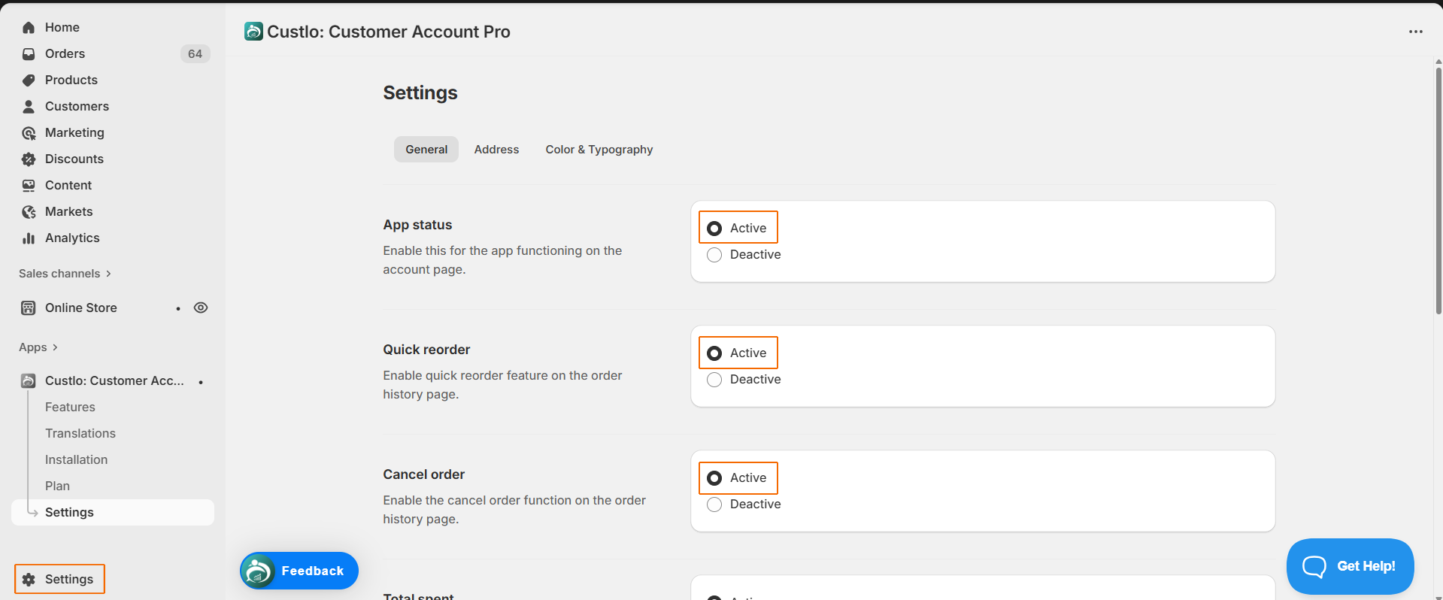Expand the Sales channels section
Viewport: 1443px width, 600px height.
coord(65,274)
